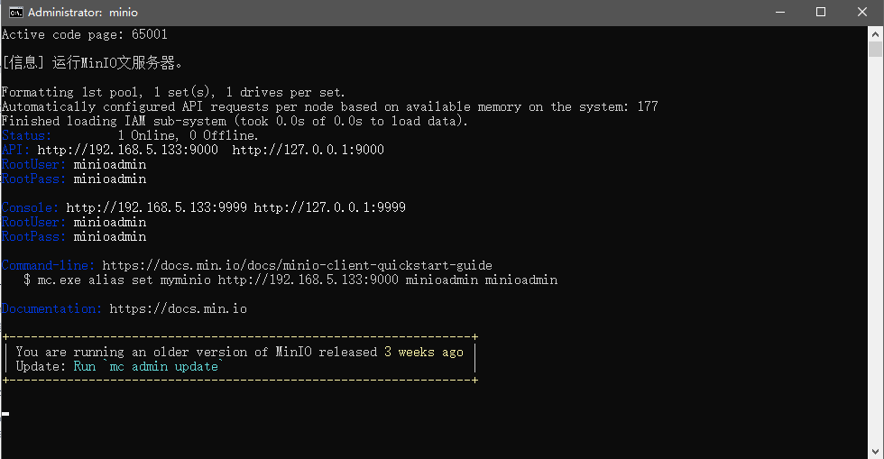The width and height of the screenshot is (884, 459).
Task: Click the vertical scrollbar track
Action: pyautogui.click(x=876, y=252)
